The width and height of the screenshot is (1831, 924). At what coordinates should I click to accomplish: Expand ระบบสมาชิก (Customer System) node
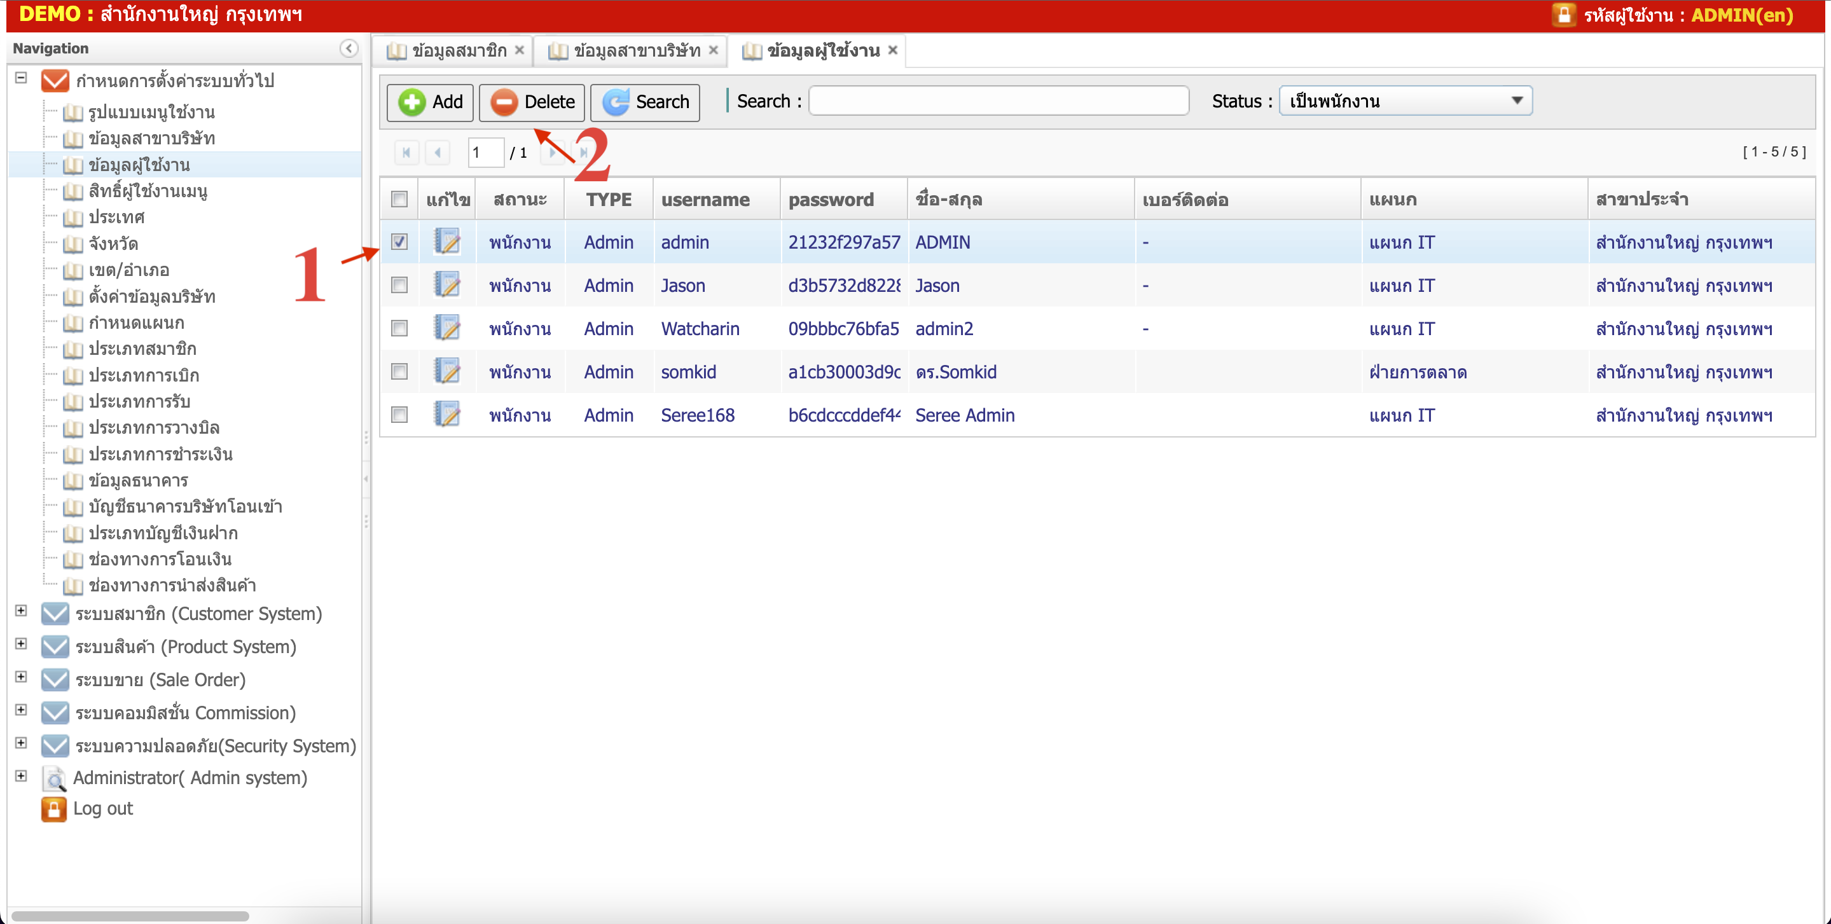(x=22, y=610)
